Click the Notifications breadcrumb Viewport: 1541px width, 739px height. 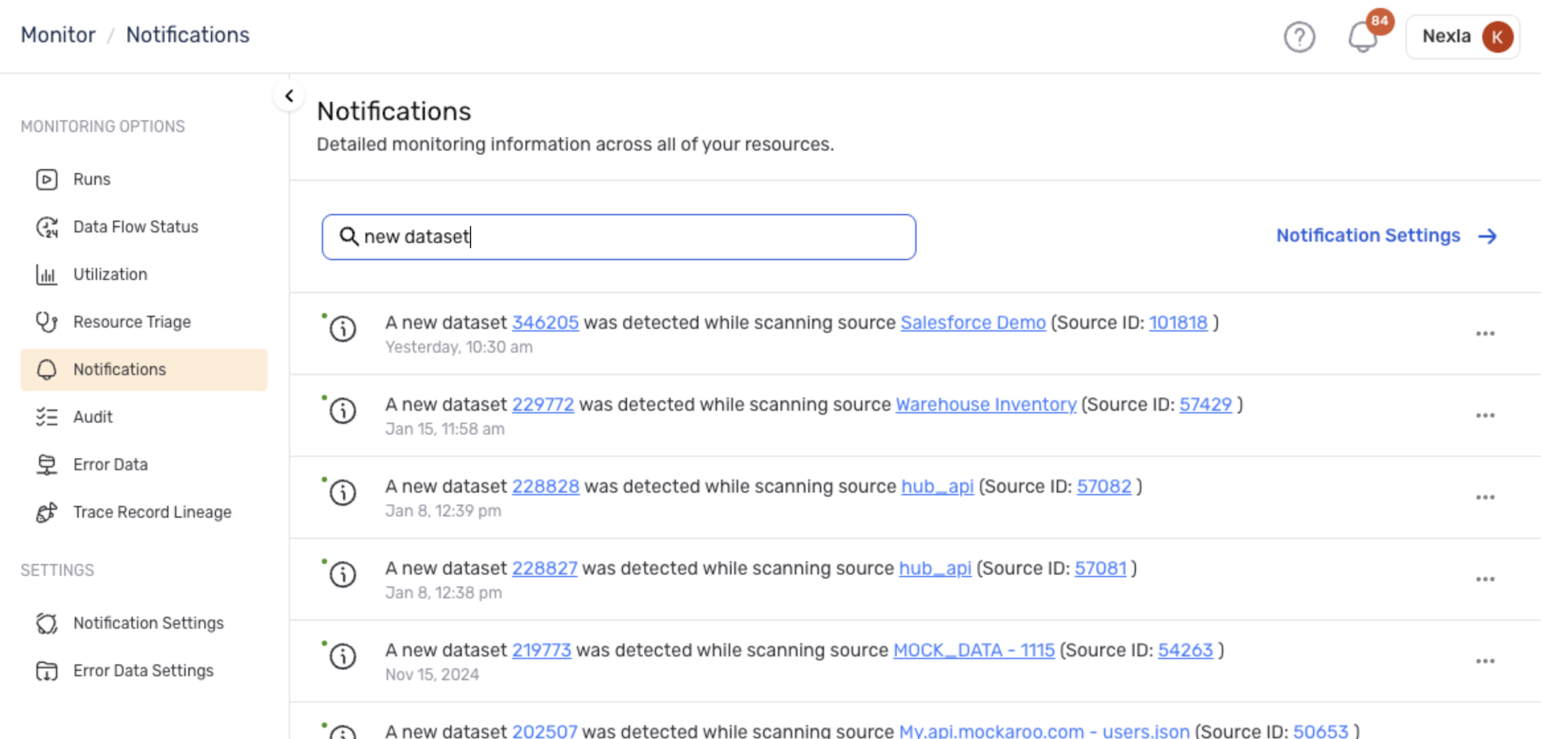[x=188, y=35]
